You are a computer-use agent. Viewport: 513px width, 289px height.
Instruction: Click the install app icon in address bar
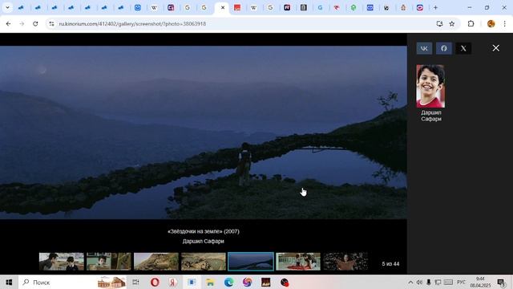pyautogui.click(x=439, y=23)
